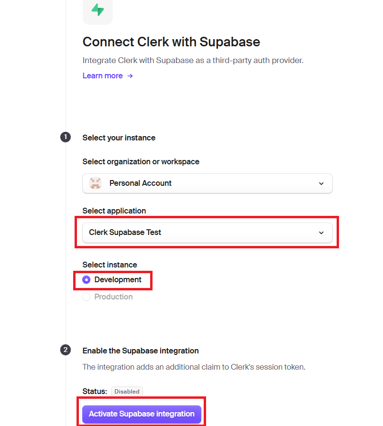
Task: Click the Development label text
Action: (x=118, y=279)
